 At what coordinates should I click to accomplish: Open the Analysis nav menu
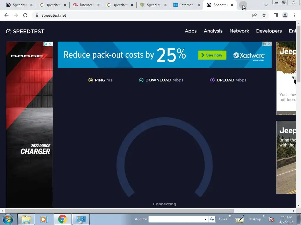tap(213, 31)
